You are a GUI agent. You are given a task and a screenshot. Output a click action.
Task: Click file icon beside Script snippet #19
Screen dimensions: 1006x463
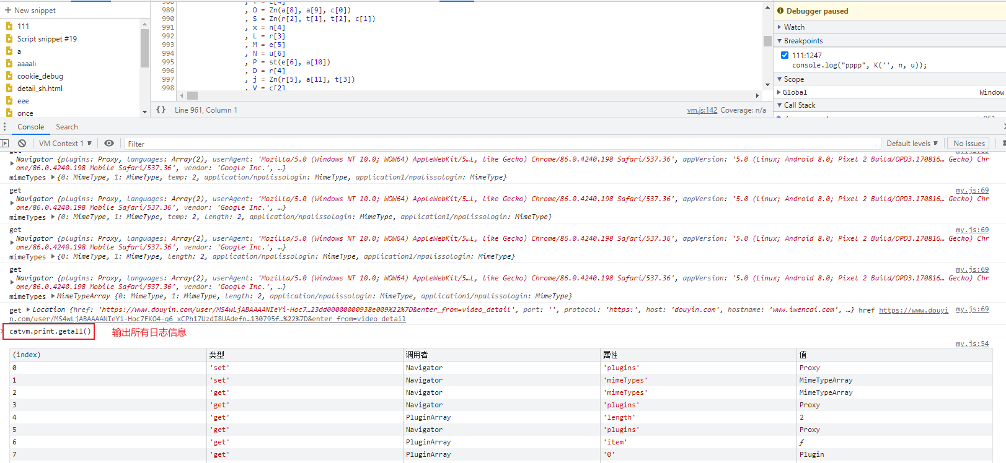tap(9, 38)
